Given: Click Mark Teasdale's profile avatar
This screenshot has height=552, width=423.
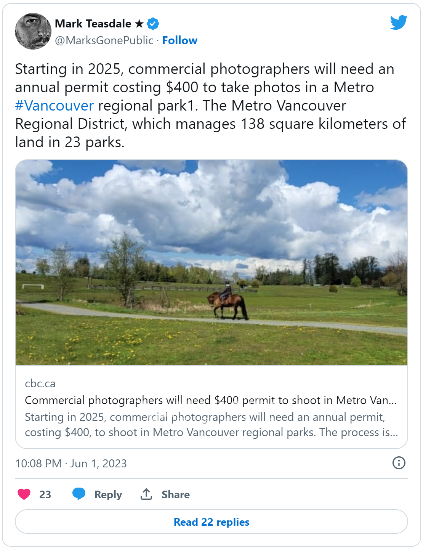Looking at the screenshot, I should (x=33, y=31).
